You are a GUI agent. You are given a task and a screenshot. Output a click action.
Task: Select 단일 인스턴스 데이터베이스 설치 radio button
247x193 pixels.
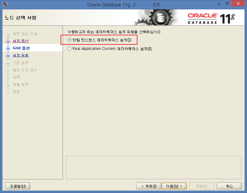(x=69, y=40)
